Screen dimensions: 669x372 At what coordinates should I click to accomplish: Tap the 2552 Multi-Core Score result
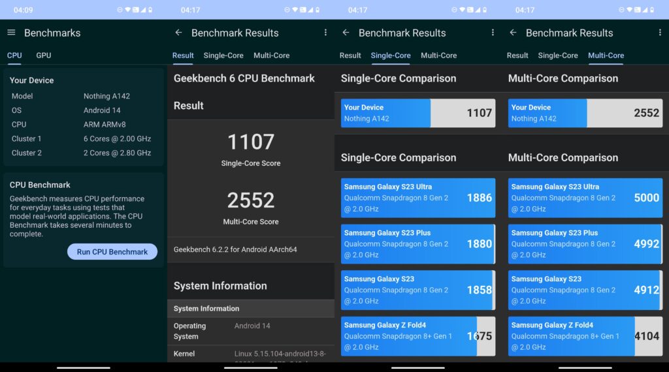(251, 207)
